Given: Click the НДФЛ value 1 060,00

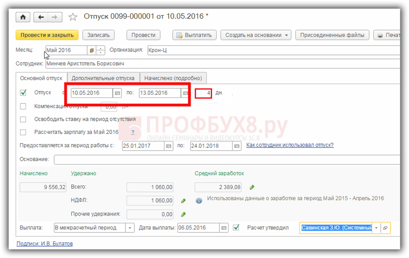Looking at the screenshot, I should (x=150, y=201).
